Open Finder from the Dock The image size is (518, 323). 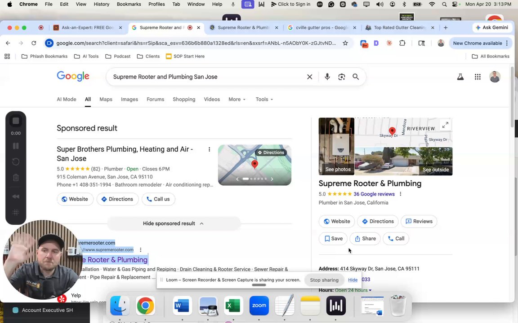point(120,306)
